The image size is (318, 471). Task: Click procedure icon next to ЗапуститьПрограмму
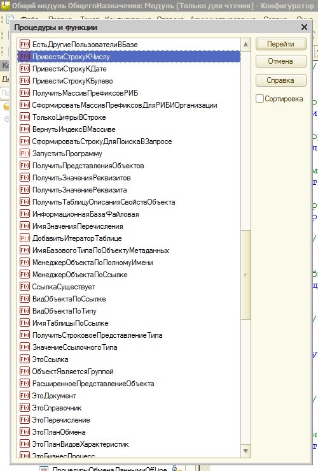(x=25, y=154)
